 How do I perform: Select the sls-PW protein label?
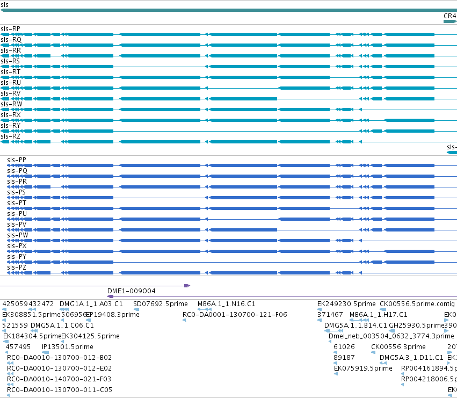pyautogui.click(x=18, y=235)
